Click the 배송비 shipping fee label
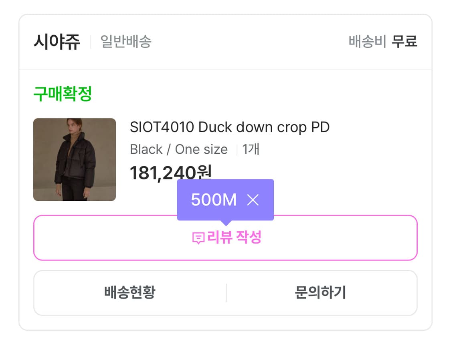 pyautogui.click(x=367, y=41)
